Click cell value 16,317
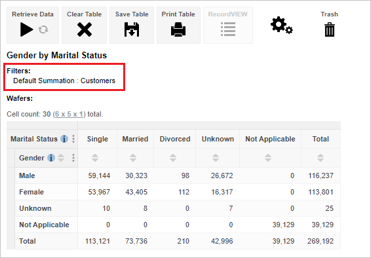 [x=222, y=192]
